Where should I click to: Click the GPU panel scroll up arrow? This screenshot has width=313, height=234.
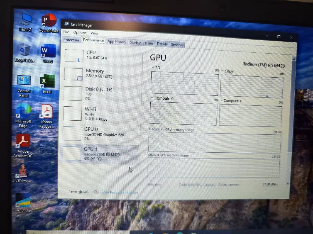(294, 59)
